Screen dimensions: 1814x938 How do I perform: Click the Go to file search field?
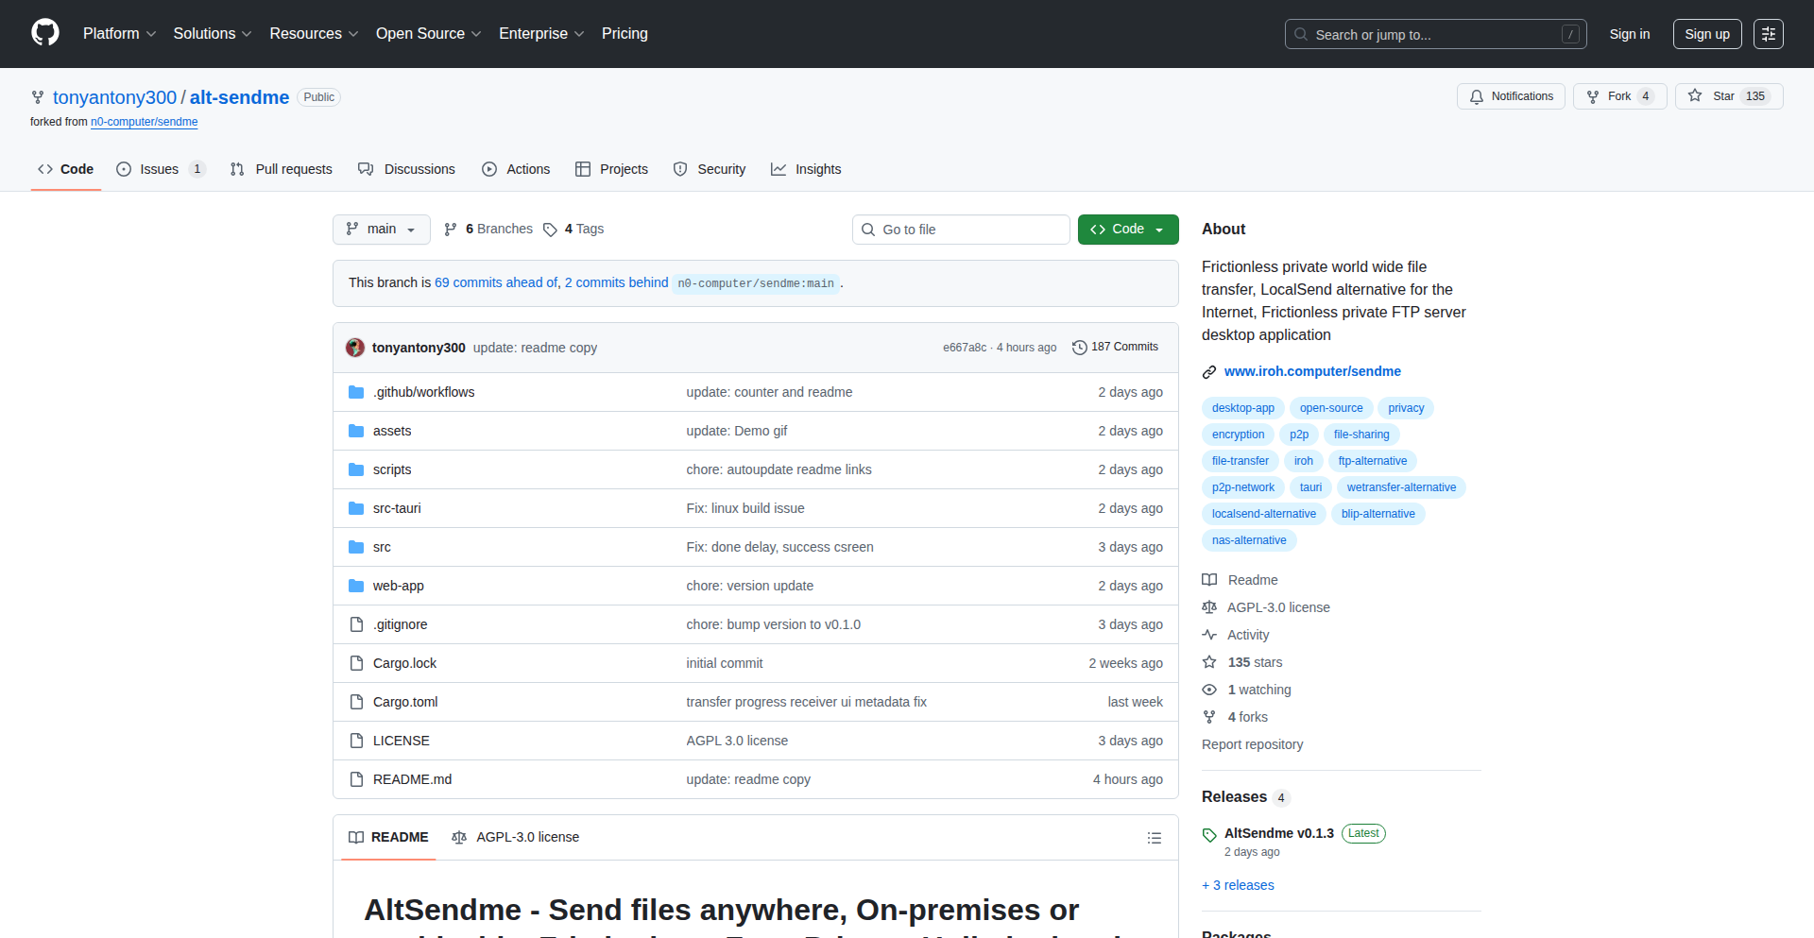click(x=960, y=230)
